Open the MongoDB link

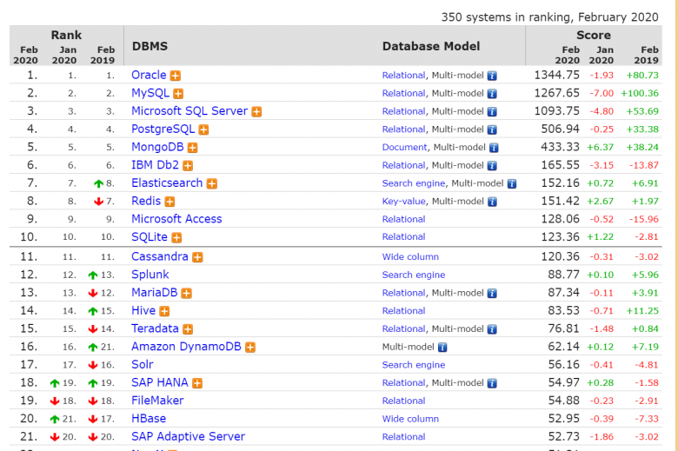click(x=157, y=147)
